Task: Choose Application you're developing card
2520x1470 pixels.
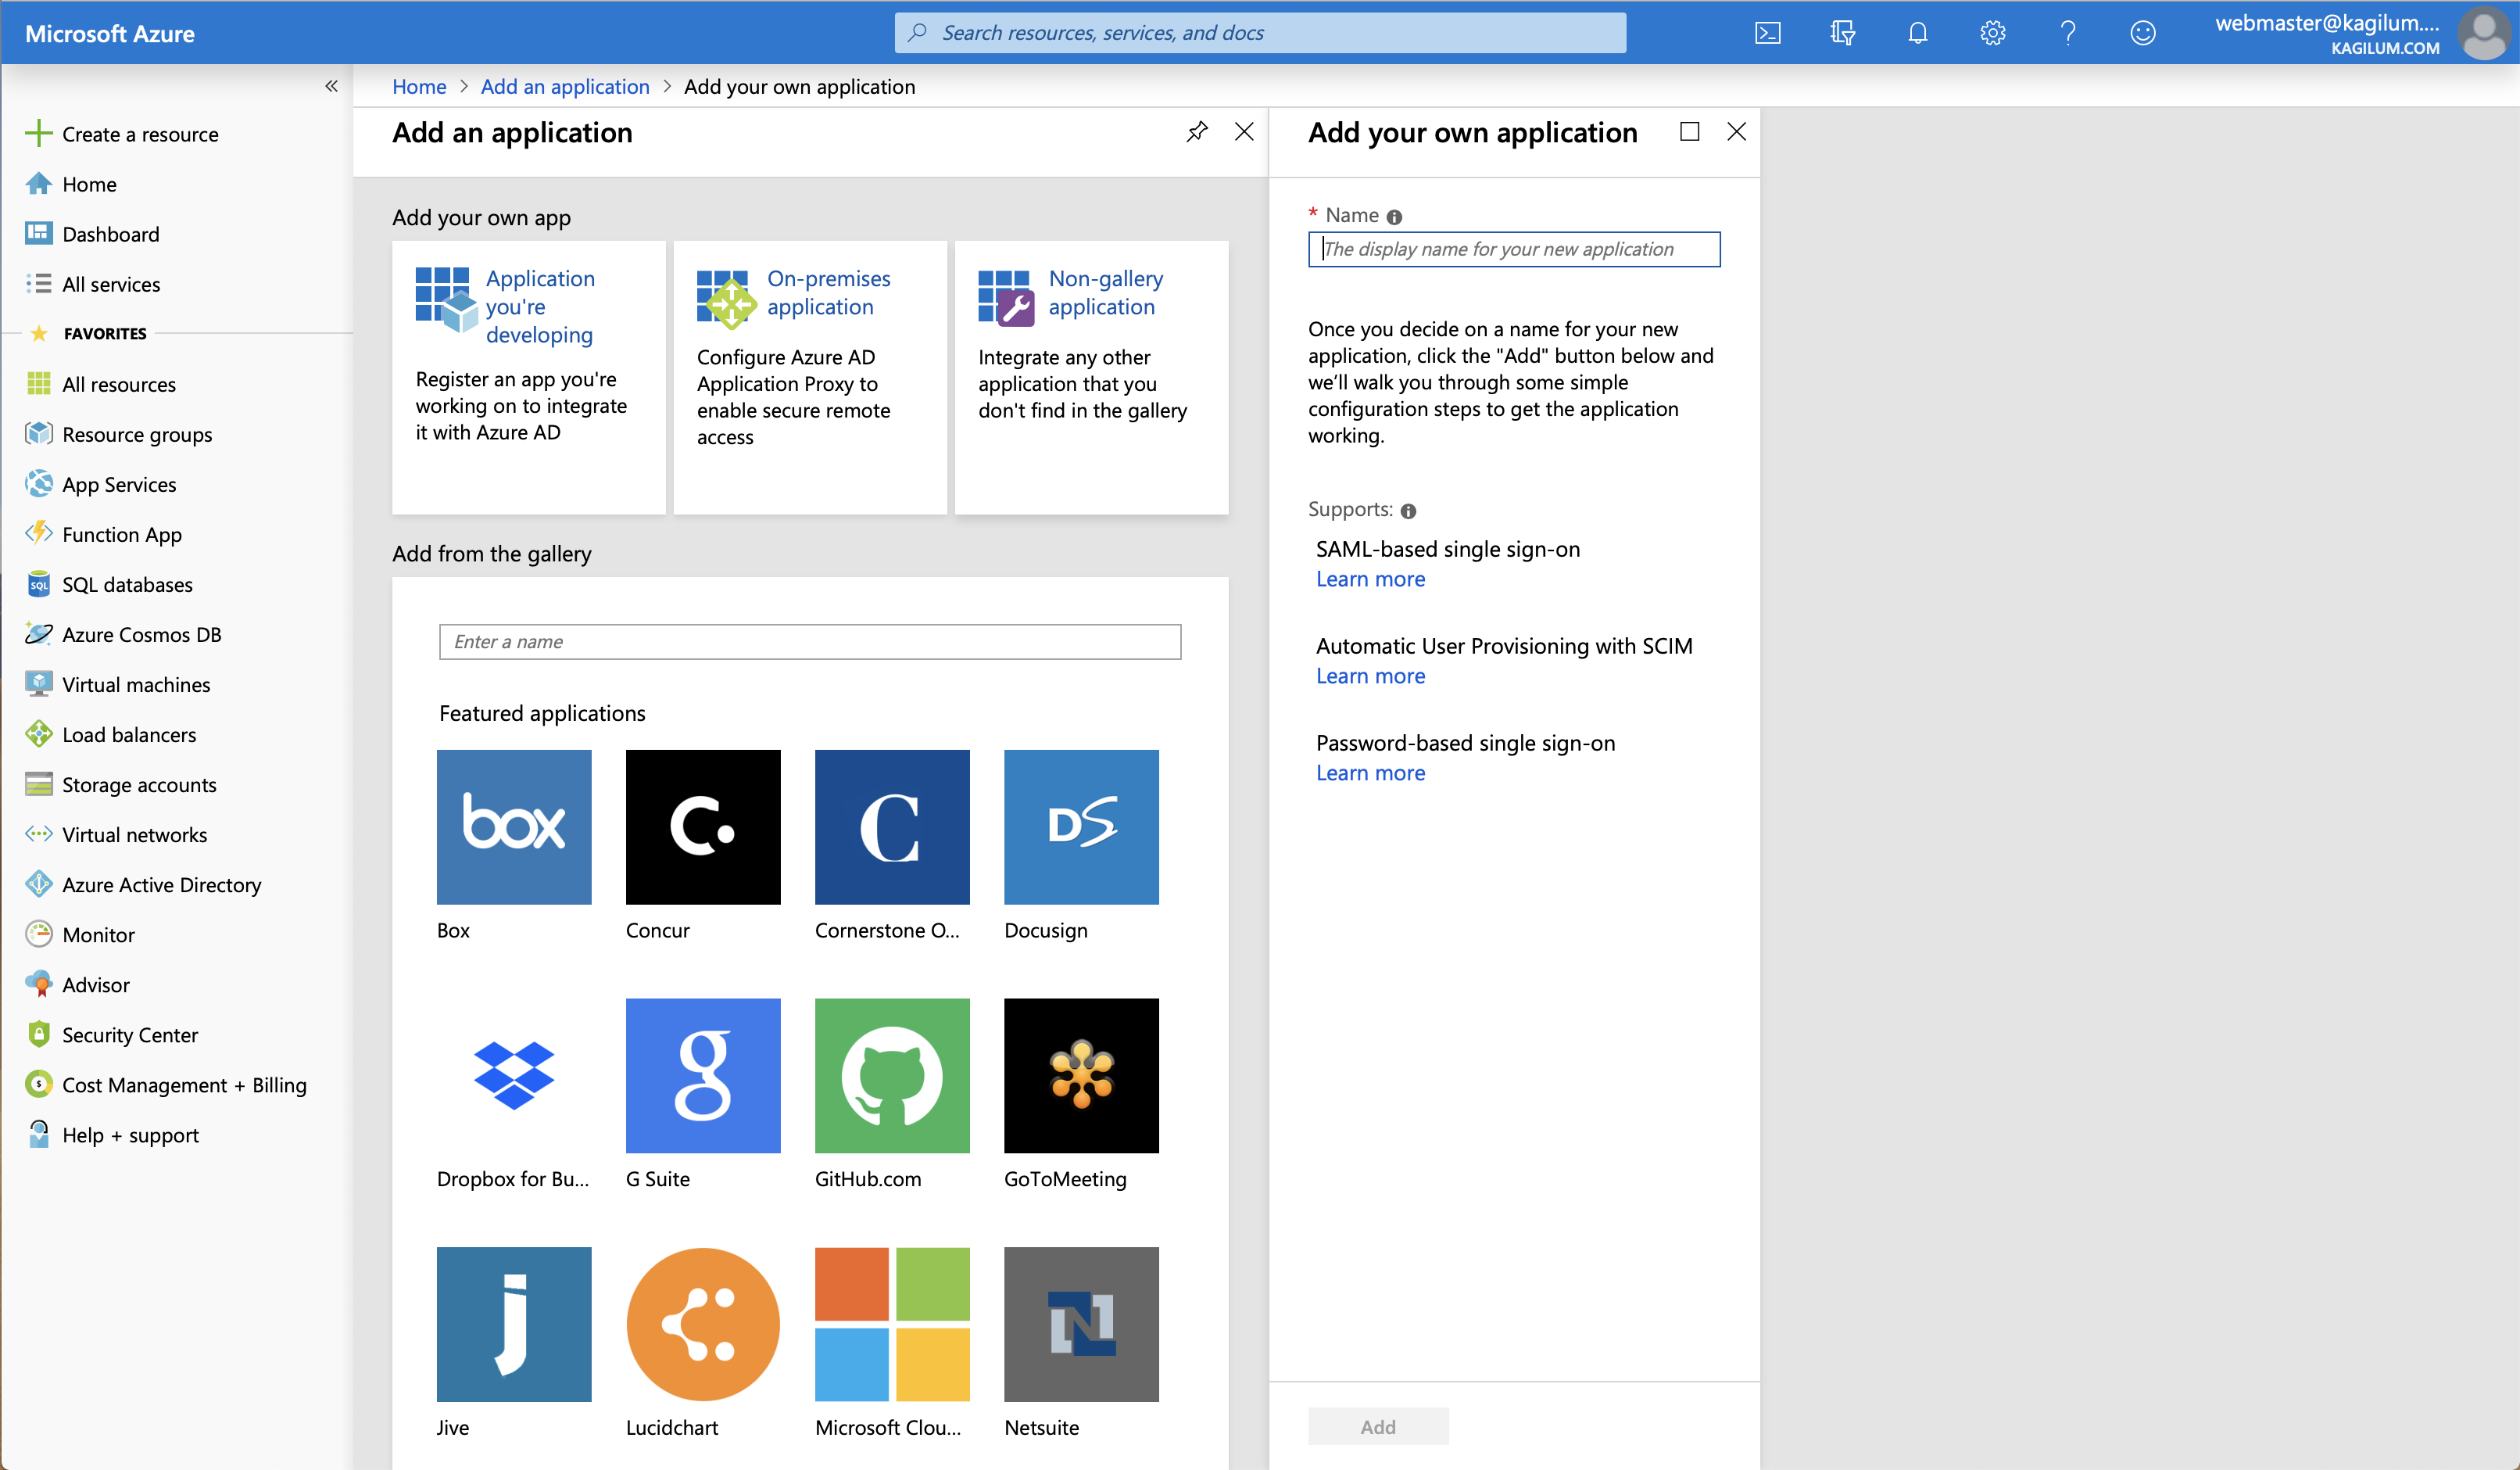Action: [529, 377]
